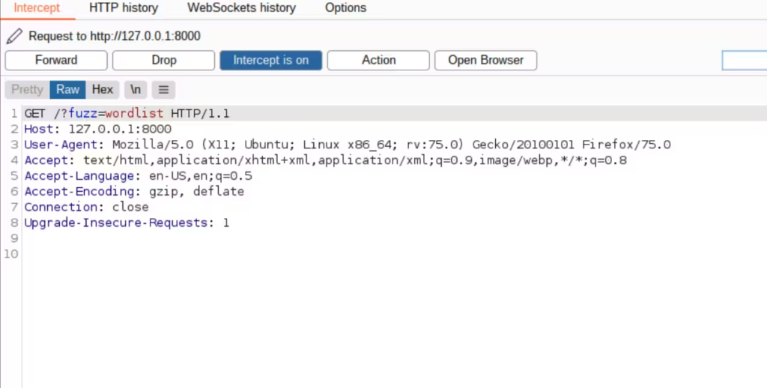Image resolution: width=767 pixels, height=388 pixels.
Task: Select the Raw view tab
Action: click(67, 90)
